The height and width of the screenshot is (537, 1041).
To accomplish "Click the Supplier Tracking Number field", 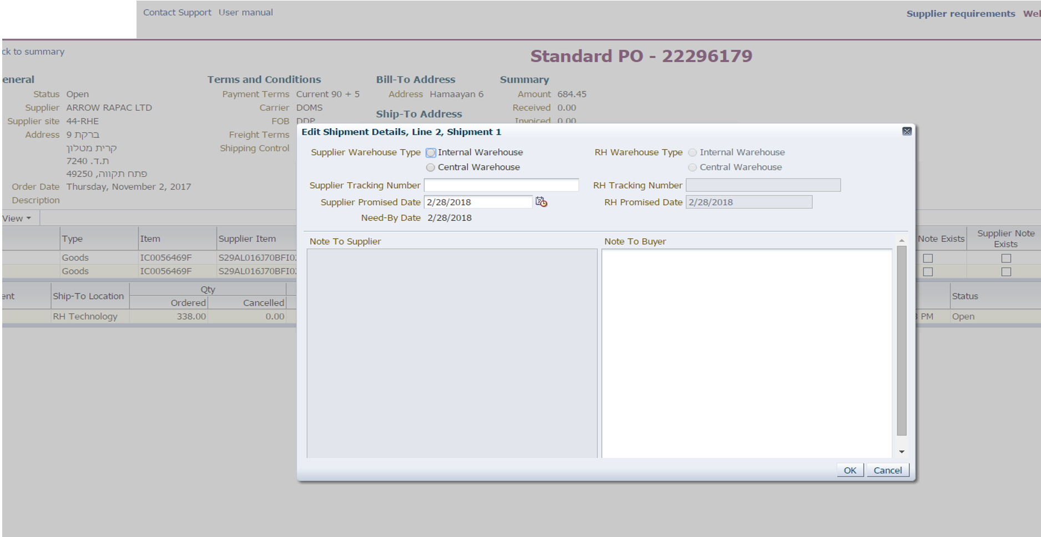I will 501,185.
